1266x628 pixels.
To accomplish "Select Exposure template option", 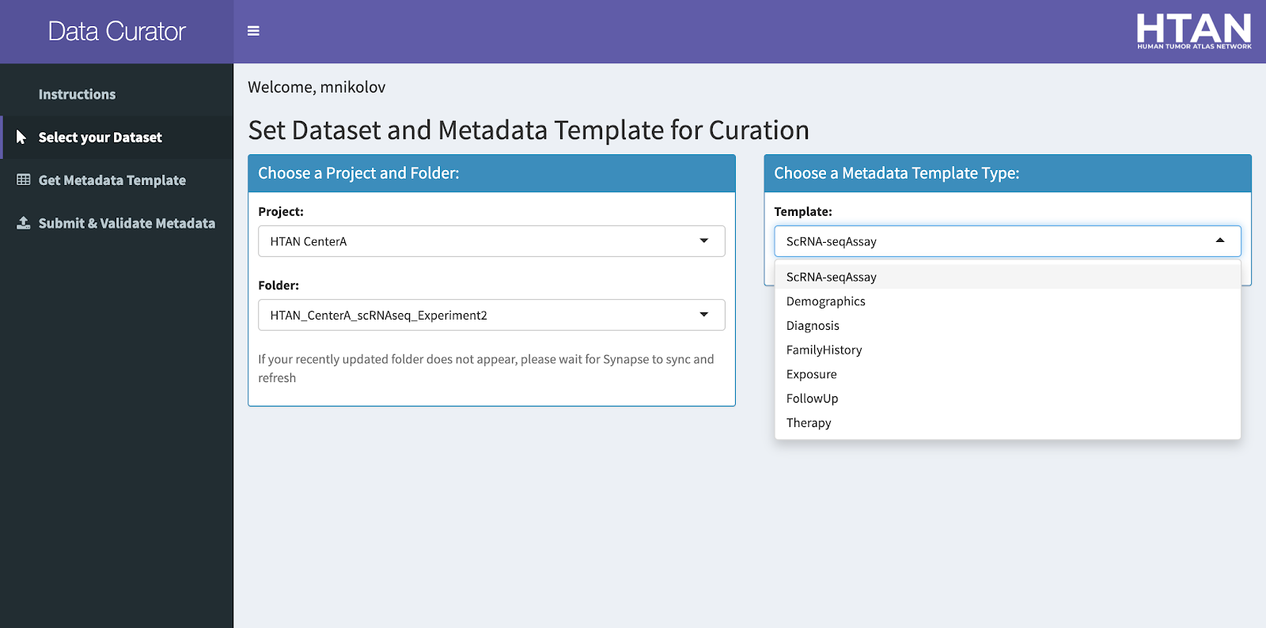I will 1007,374.
